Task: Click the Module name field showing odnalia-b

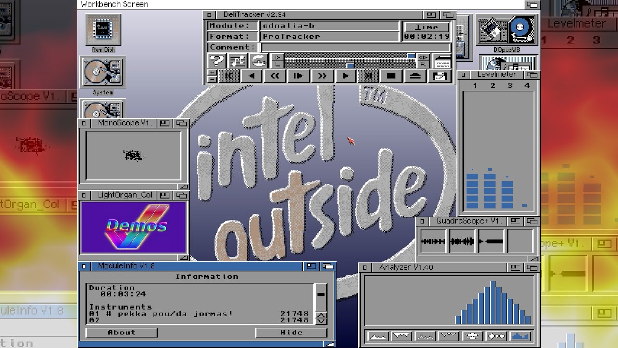Action: (330, 26)
